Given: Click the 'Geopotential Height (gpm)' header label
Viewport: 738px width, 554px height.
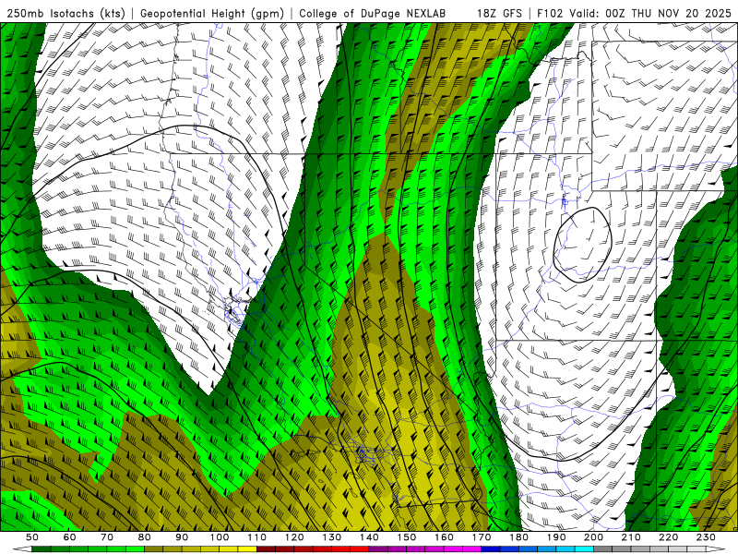Looking at the screenshot, I should [x=212, y=13].
